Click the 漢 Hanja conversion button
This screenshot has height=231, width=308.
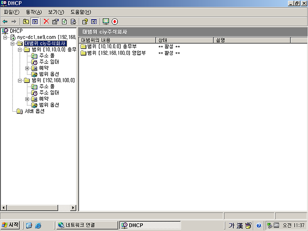pos(240,225)
